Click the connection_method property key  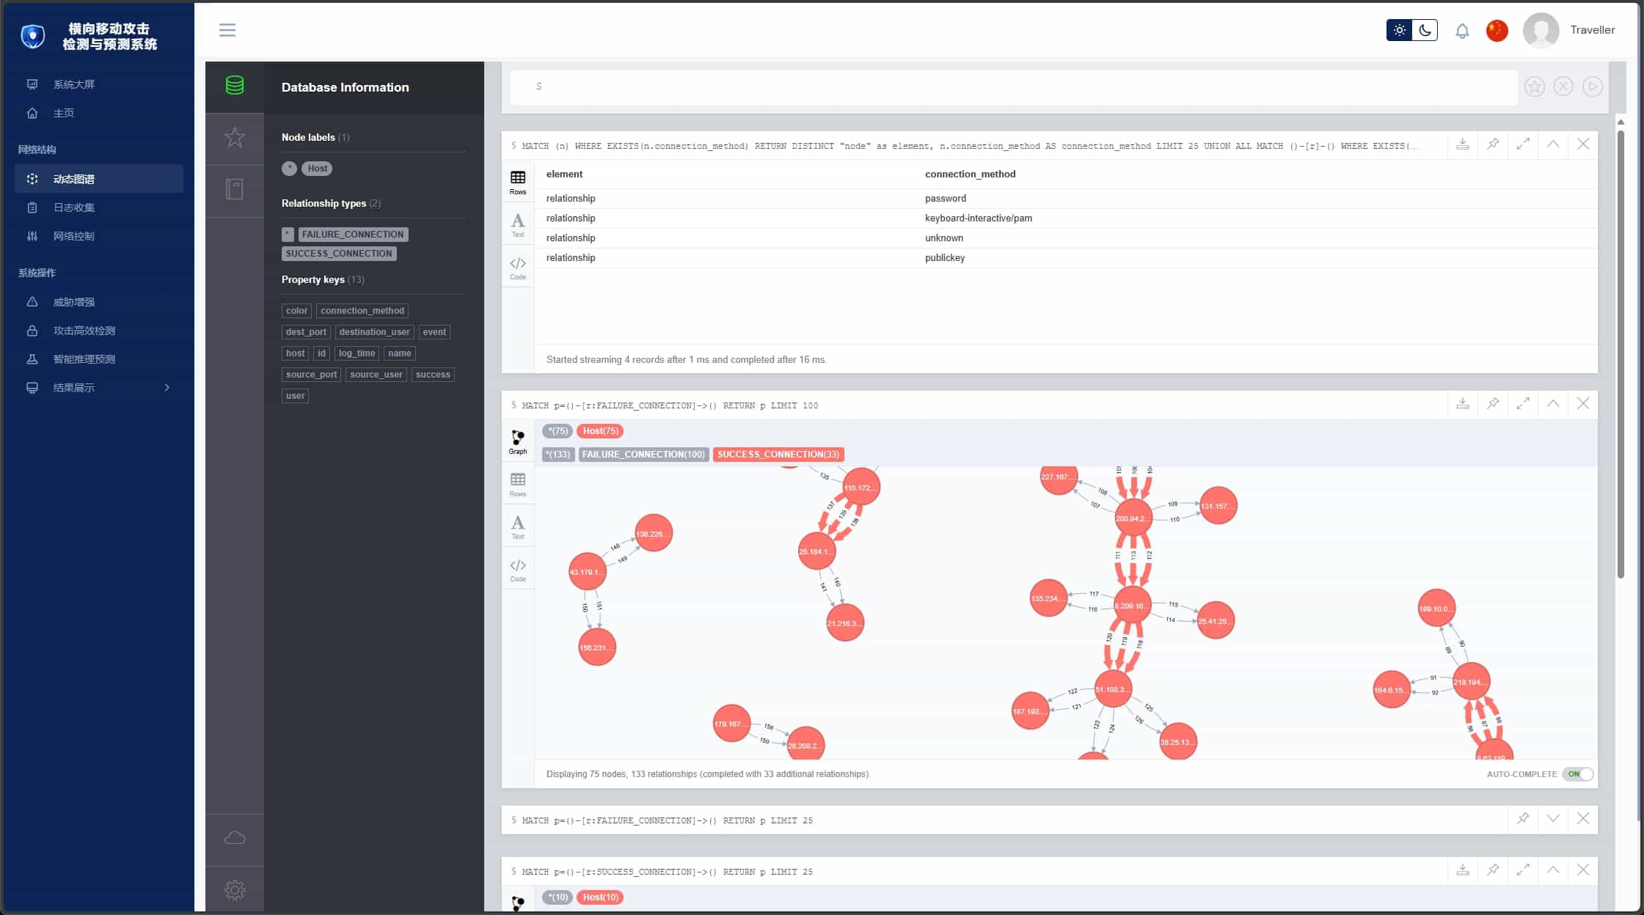(x=362, y=311)
